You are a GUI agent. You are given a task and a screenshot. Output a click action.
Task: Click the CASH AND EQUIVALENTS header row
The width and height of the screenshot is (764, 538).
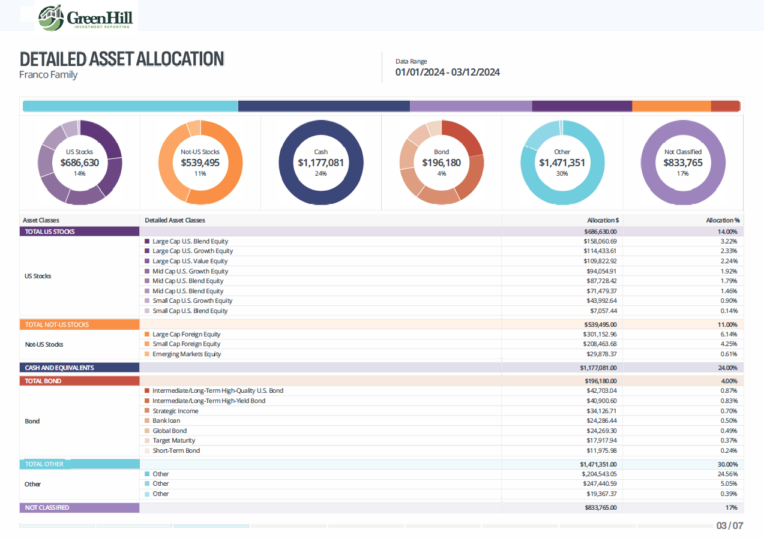[382, 368]
